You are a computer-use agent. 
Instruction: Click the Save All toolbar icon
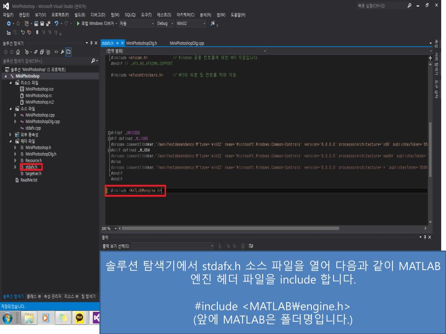pos(48,23)
